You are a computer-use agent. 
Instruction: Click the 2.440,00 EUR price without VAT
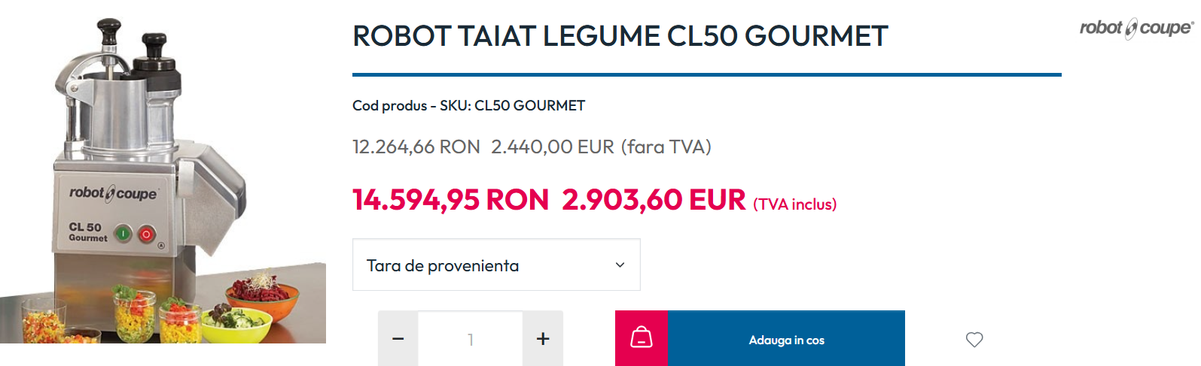(x=553, y=147)
